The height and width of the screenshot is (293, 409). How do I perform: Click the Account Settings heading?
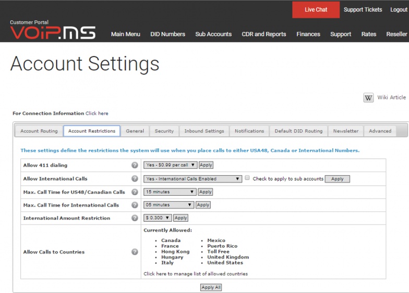click(x=85, y=63)
